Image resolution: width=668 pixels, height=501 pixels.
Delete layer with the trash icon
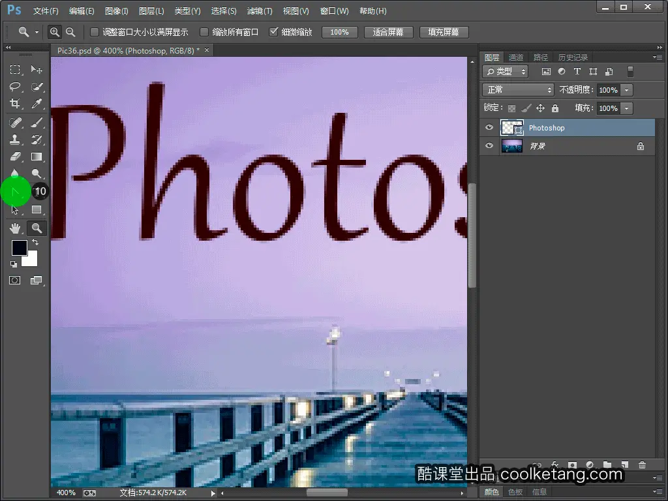tap(643, 464)
